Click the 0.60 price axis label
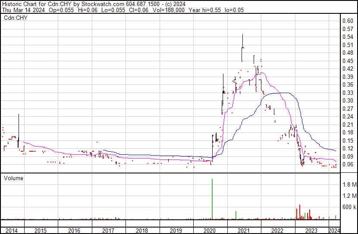 click(348, 21)
